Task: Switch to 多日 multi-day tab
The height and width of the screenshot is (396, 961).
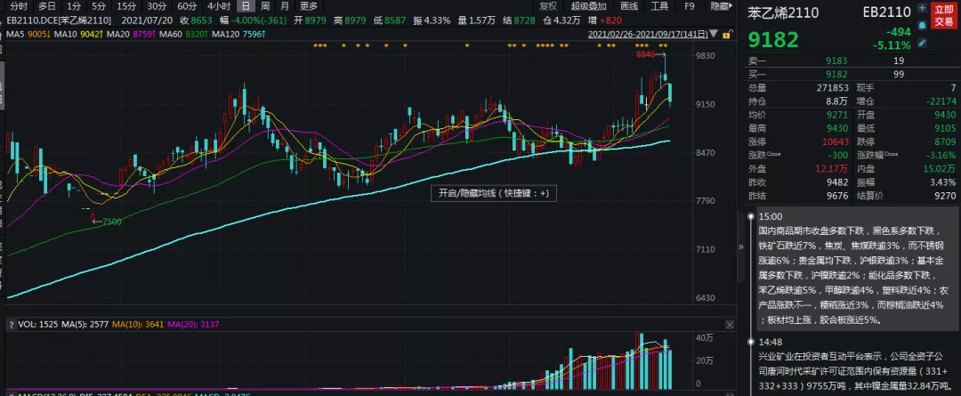Action: 47,6
